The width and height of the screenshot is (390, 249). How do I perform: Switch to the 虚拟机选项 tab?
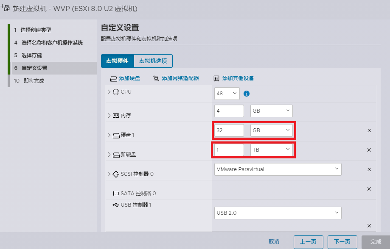point(153,61)
